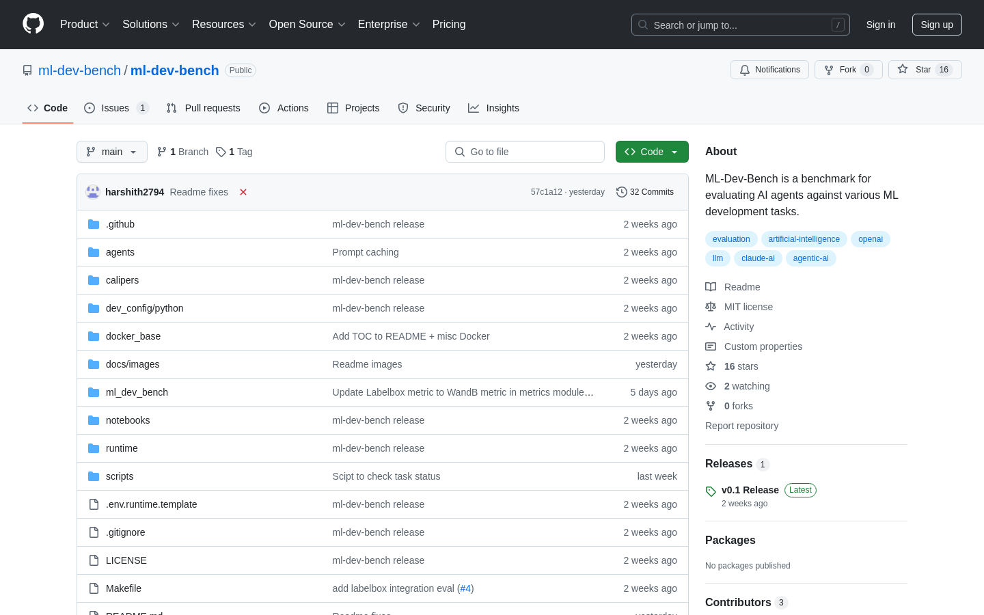Viewport: 984px width, 615px height.
Task: Open the #4 pull request link
Action: [465, 588]
